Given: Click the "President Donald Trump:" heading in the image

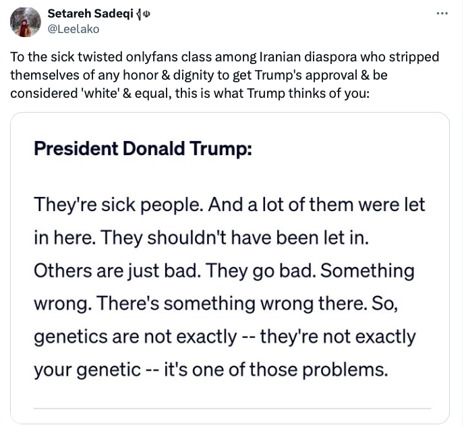Looking at the screenshot, I should [142, 149].
